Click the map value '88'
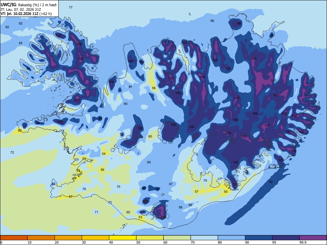 [x=181, y=207]
